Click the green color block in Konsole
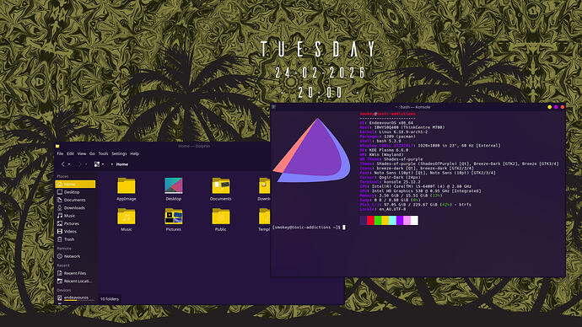 click(378, 221)
